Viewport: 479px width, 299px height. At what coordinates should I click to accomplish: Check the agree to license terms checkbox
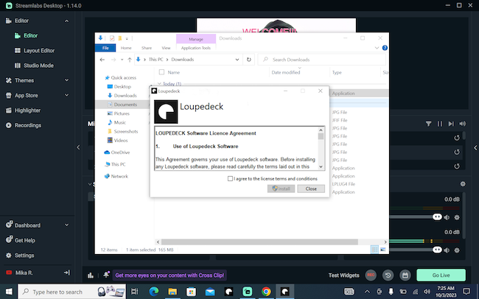pos(231,178)
